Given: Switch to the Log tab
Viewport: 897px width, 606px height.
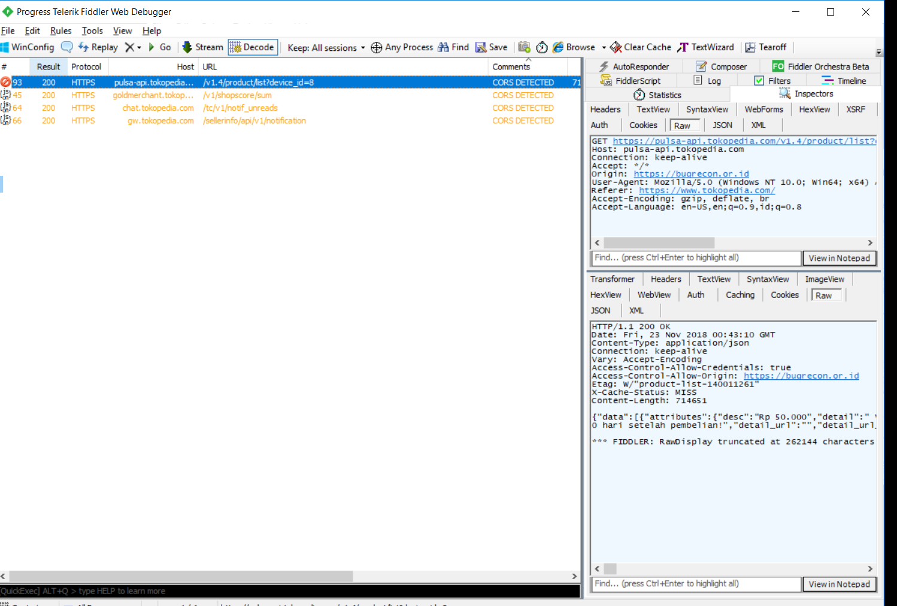Looking at the screenshot, I should point(707,81).
